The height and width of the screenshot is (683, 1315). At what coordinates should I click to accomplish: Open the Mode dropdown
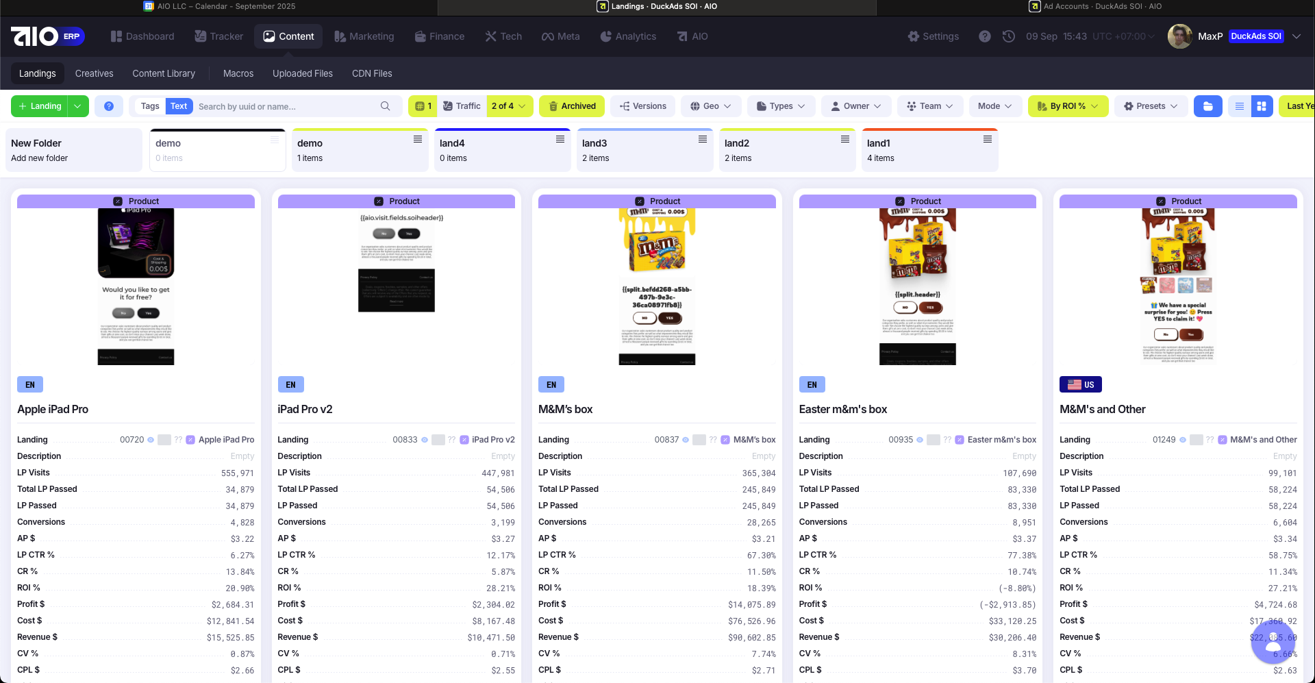[995, 106]
